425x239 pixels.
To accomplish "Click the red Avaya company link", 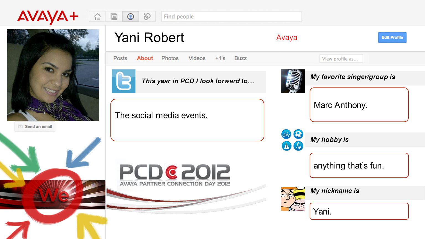I will 287,38.
